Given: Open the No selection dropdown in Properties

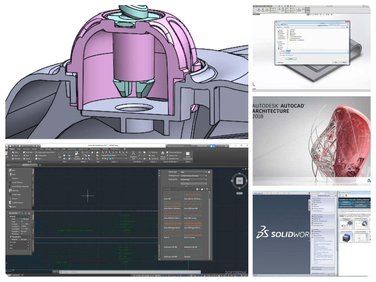Looking at the screenshot, I should (14, 213).
